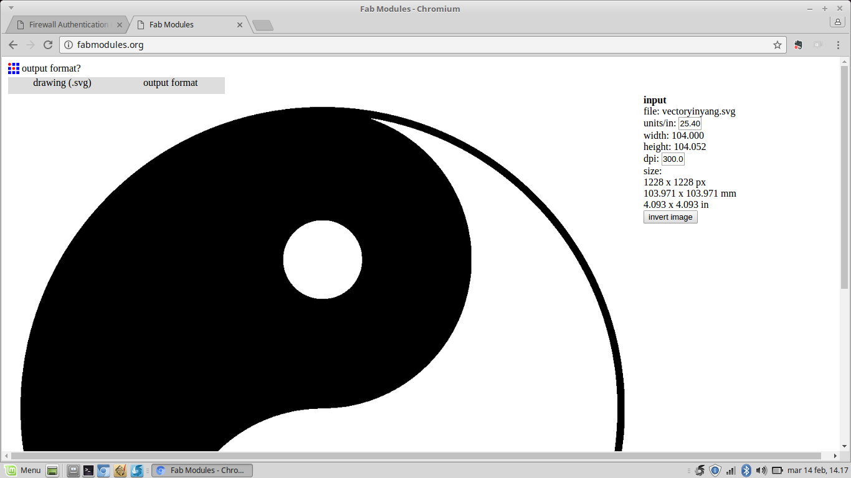The image size is (851, 478).
Task: Open the Linux Mint Menu
Action: [22, 471]
